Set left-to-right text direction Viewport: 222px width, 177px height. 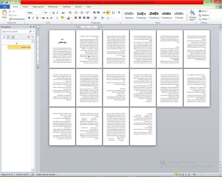click(104, 13)
